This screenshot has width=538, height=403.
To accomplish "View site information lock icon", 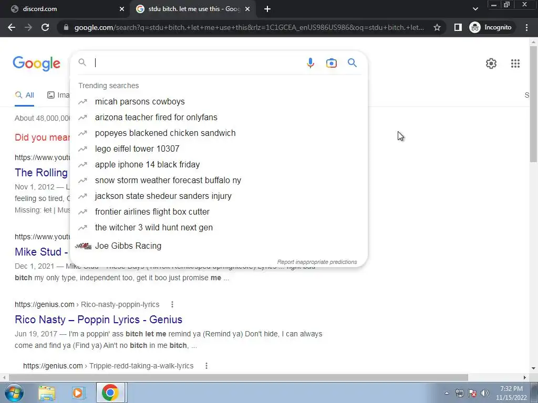I will 66,27.
